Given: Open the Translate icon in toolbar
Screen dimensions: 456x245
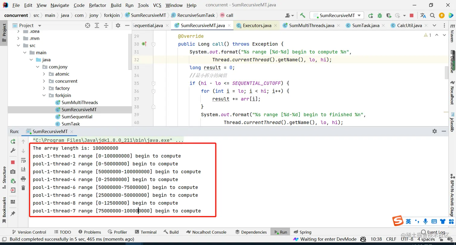Looking at the screenshot, I should click(423, 15).
